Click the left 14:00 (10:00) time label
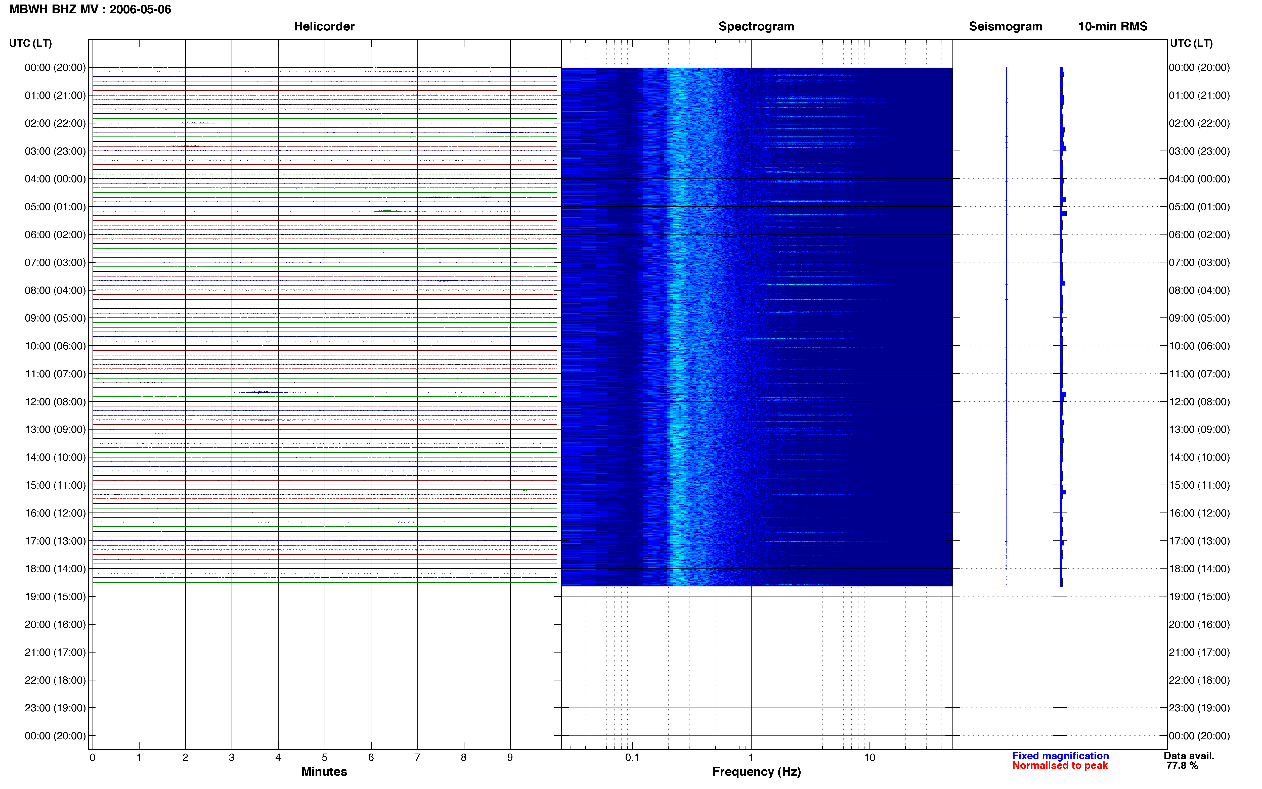1262x789 pixels. pyautogui.click(x=55, y=458)
